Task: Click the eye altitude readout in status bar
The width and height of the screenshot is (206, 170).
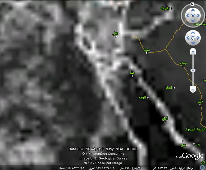Action: (173, 168)
